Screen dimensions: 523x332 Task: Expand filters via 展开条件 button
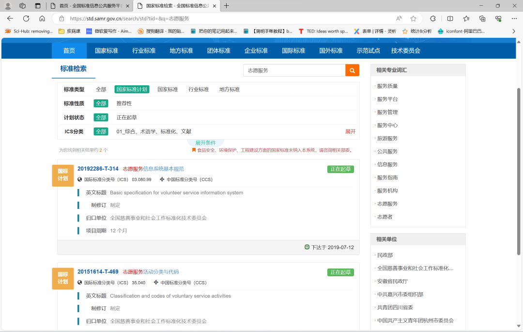[205, 143]
